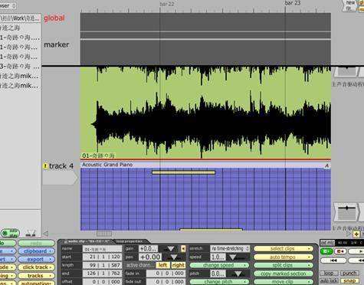Click the zoom icon beside auto-play
The width and height of the screenshot is (364, 285).
coord(31,233)
